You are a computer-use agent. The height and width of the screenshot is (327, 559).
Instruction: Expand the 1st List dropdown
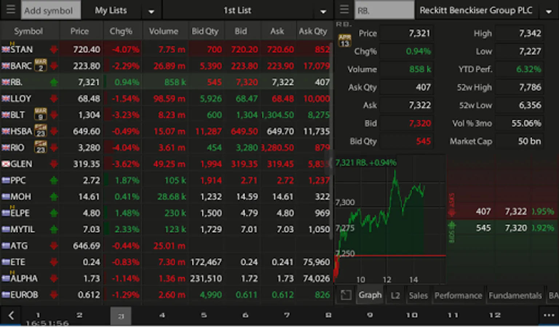tap(323, 11)
